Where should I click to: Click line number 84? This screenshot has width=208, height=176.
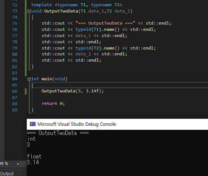15,79
